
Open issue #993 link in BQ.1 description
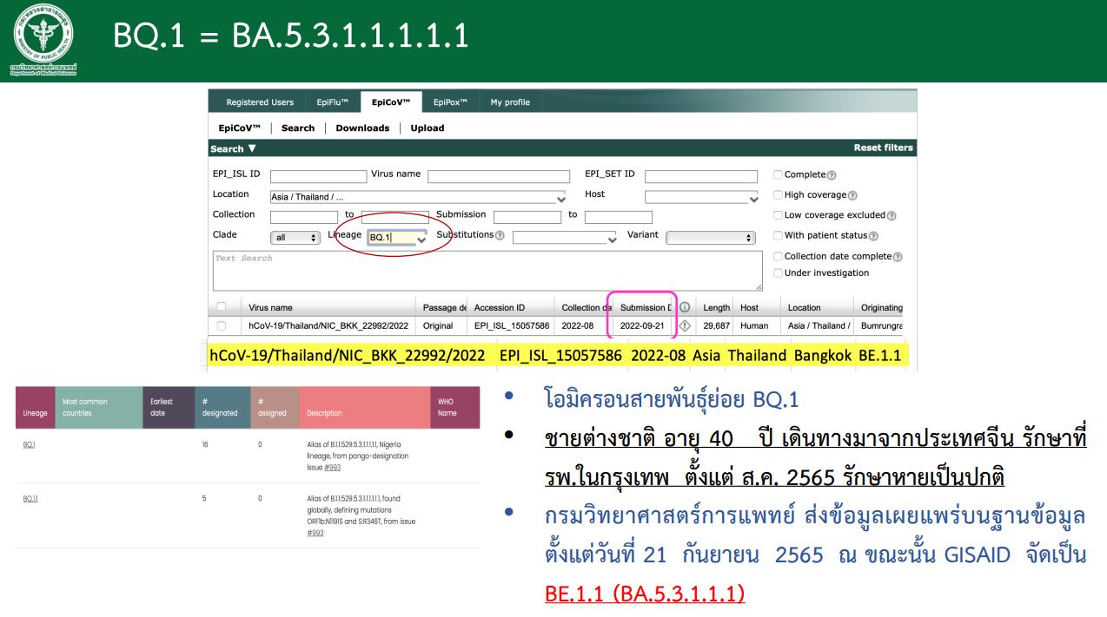click(x=333, y=468)
